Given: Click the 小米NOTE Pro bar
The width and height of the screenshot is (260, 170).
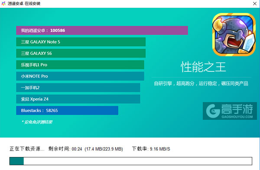Looking at the screenshot, I should (80, 76).
